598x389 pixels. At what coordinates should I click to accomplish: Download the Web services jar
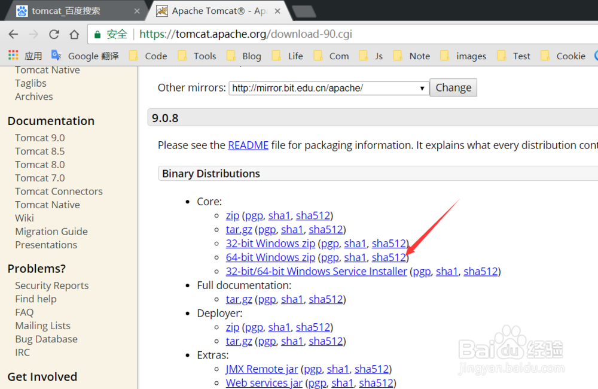click(x=264, y=383)
